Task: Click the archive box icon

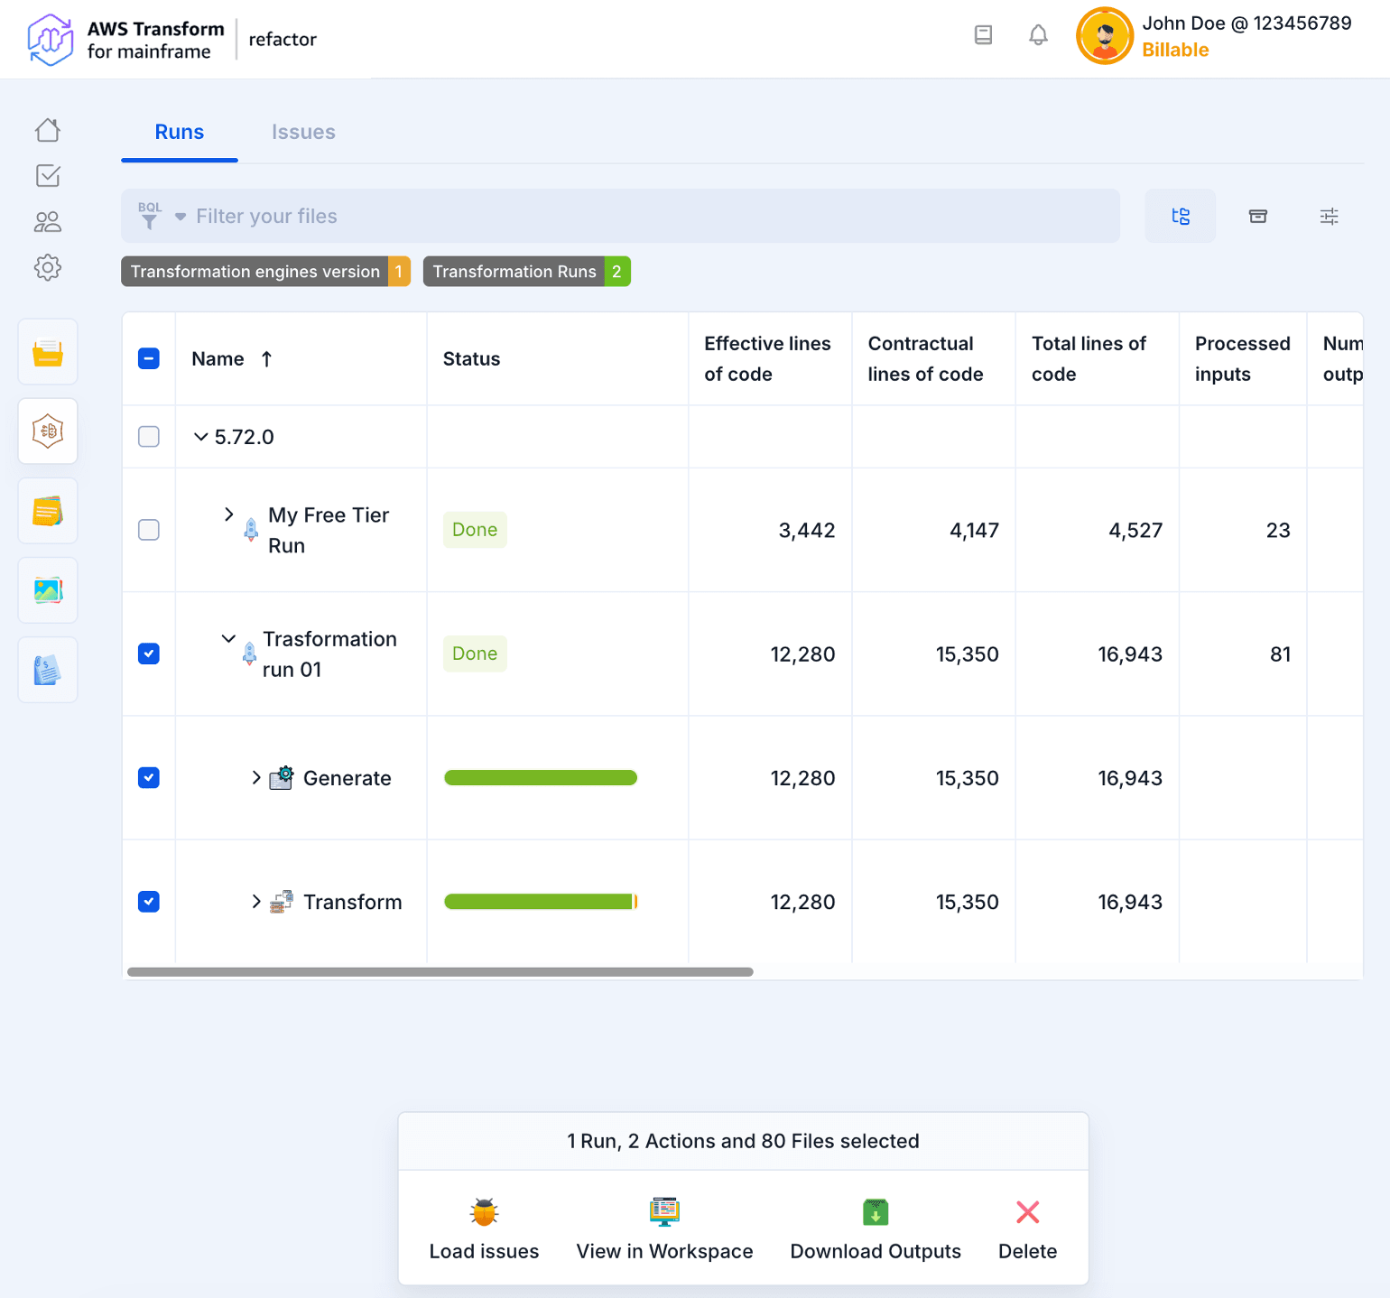Action: pyautogui.click(x=1257, y=217)
